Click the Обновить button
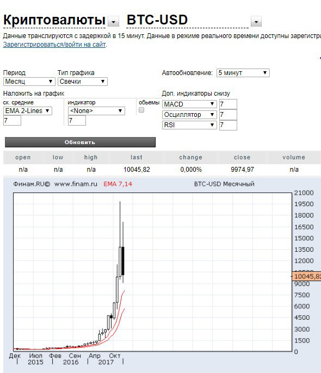Screen dimensions: 321x373 pos(80,142)
